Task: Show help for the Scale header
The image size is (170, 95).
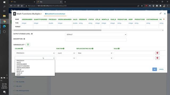Action: pyautogui.click(x=119, y=49)
